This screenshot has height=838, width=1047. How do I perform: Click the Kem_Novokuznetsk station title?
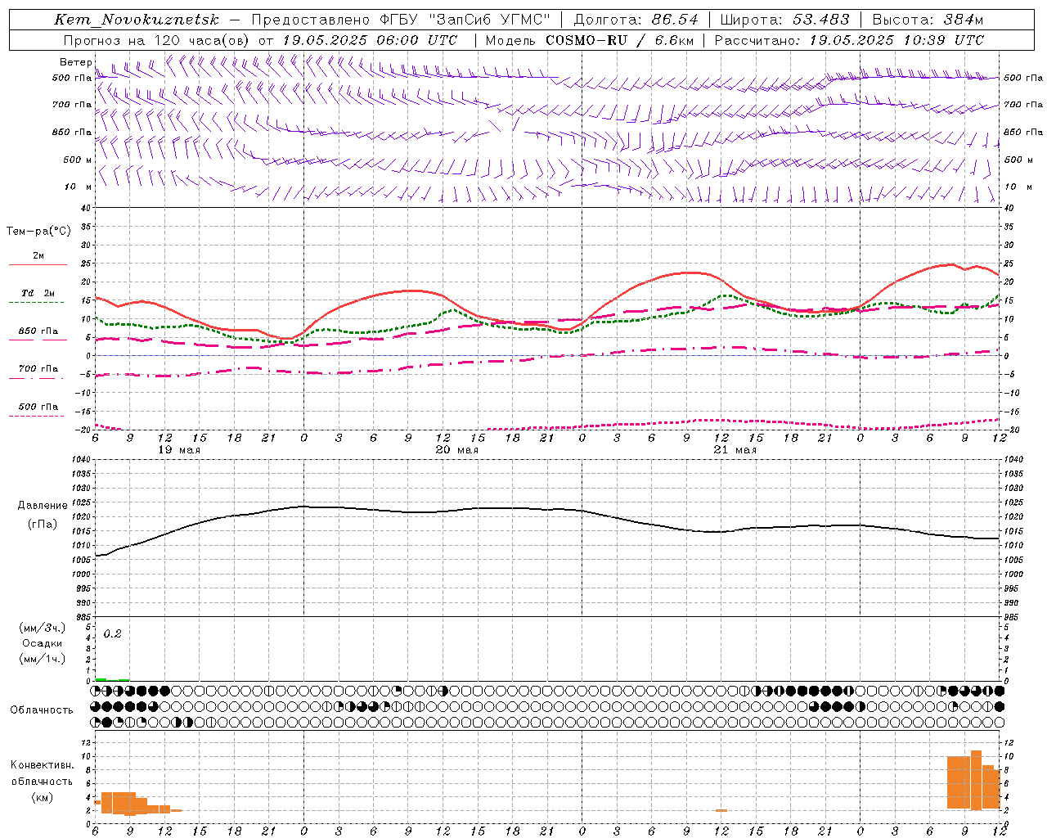tap(137, 20)
